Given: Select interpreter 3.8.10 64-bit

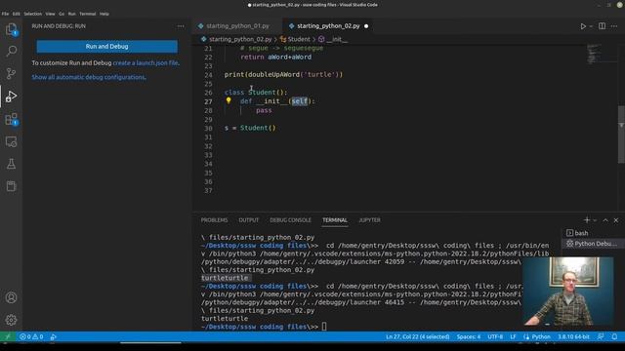Looking at the screenshot, I should 573,336.
